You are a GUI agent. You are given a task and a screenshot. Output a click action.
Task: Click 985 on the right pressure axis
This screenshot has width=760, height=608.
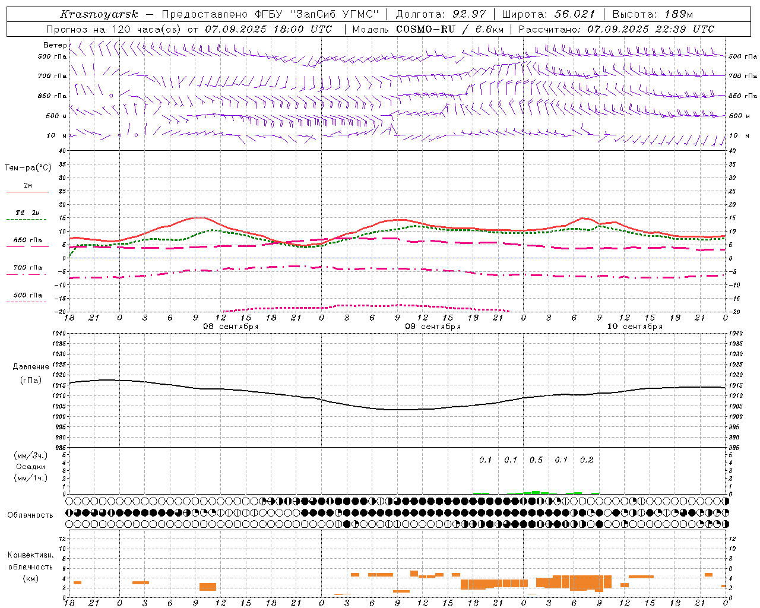[734, 448]
